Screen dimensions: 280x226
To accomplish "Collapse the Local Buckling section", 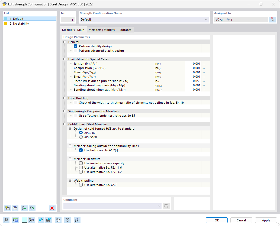I will [65, 98].
